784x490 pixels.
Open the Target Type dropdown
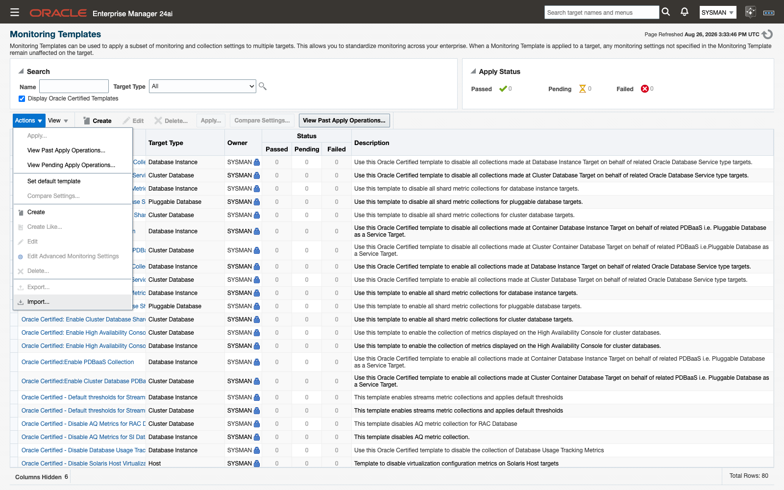pyautogui.click(x=202, y=86)
